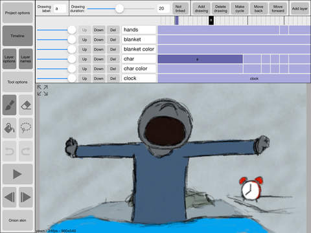Click the undo arrow icon
The height and width of the screenshot is (233, 311).
[10, 151]
